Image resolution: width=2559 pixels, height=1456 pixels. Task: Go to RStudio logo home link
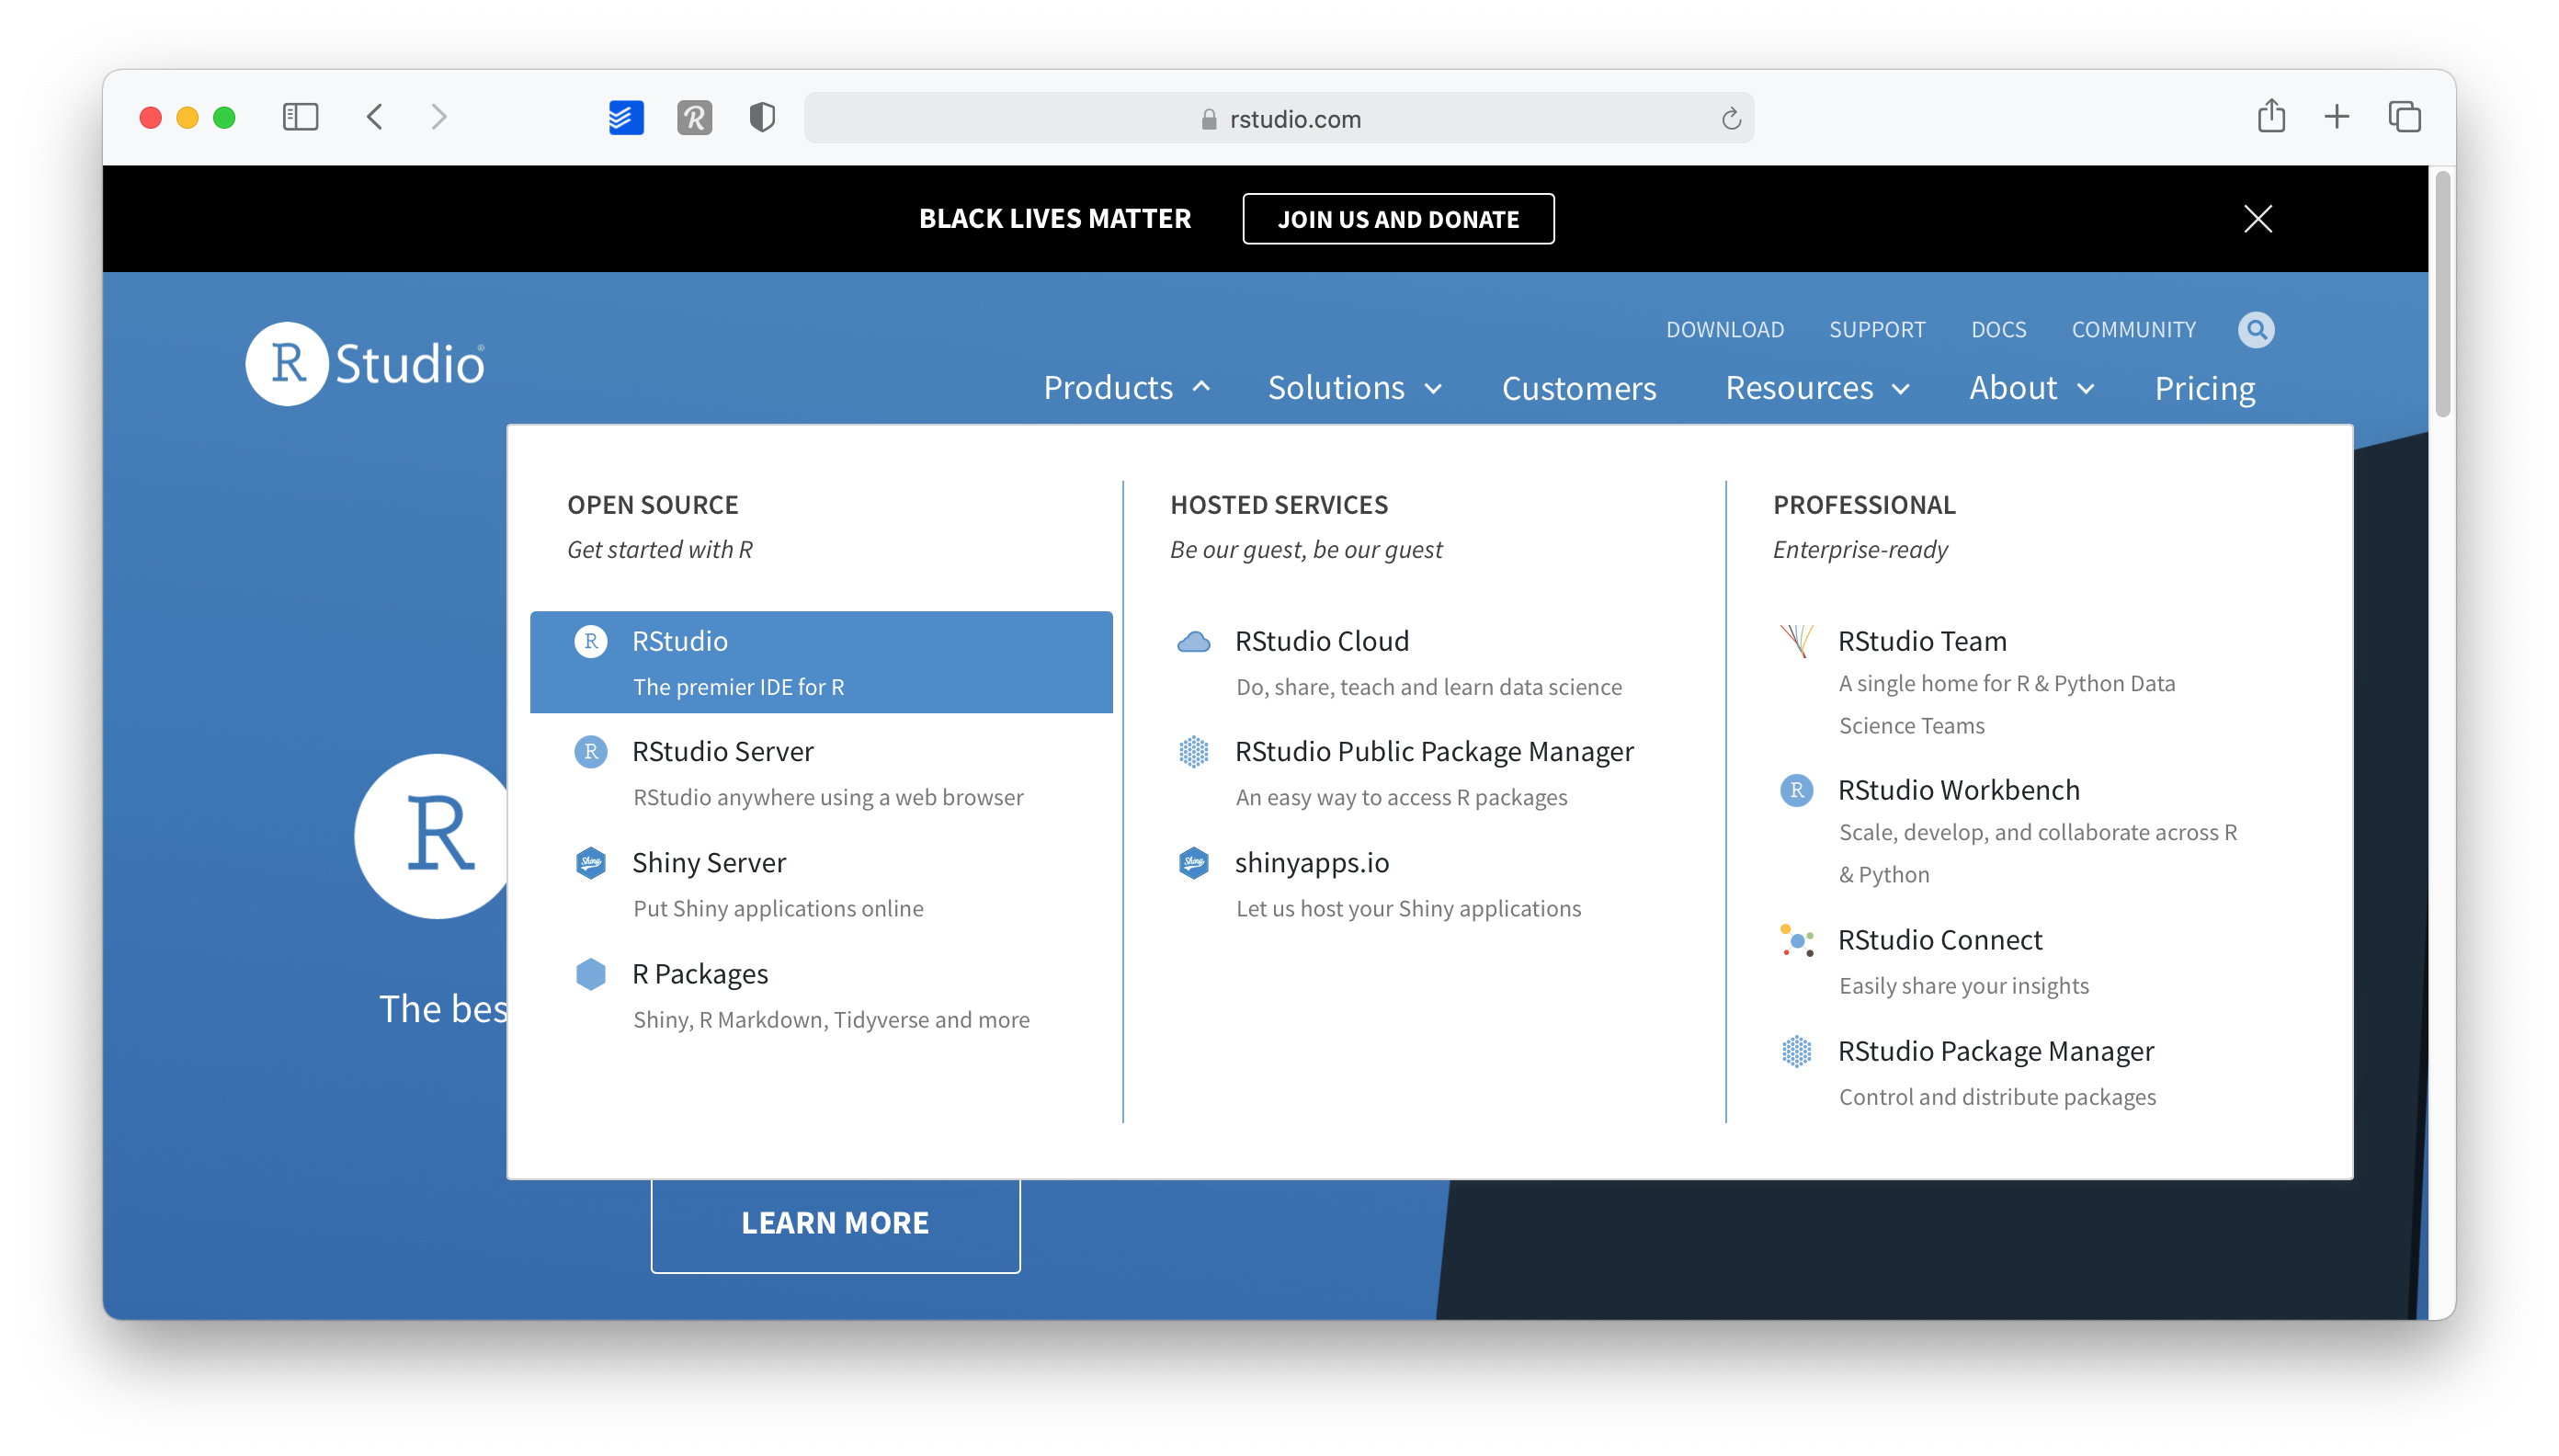(366, 363)
